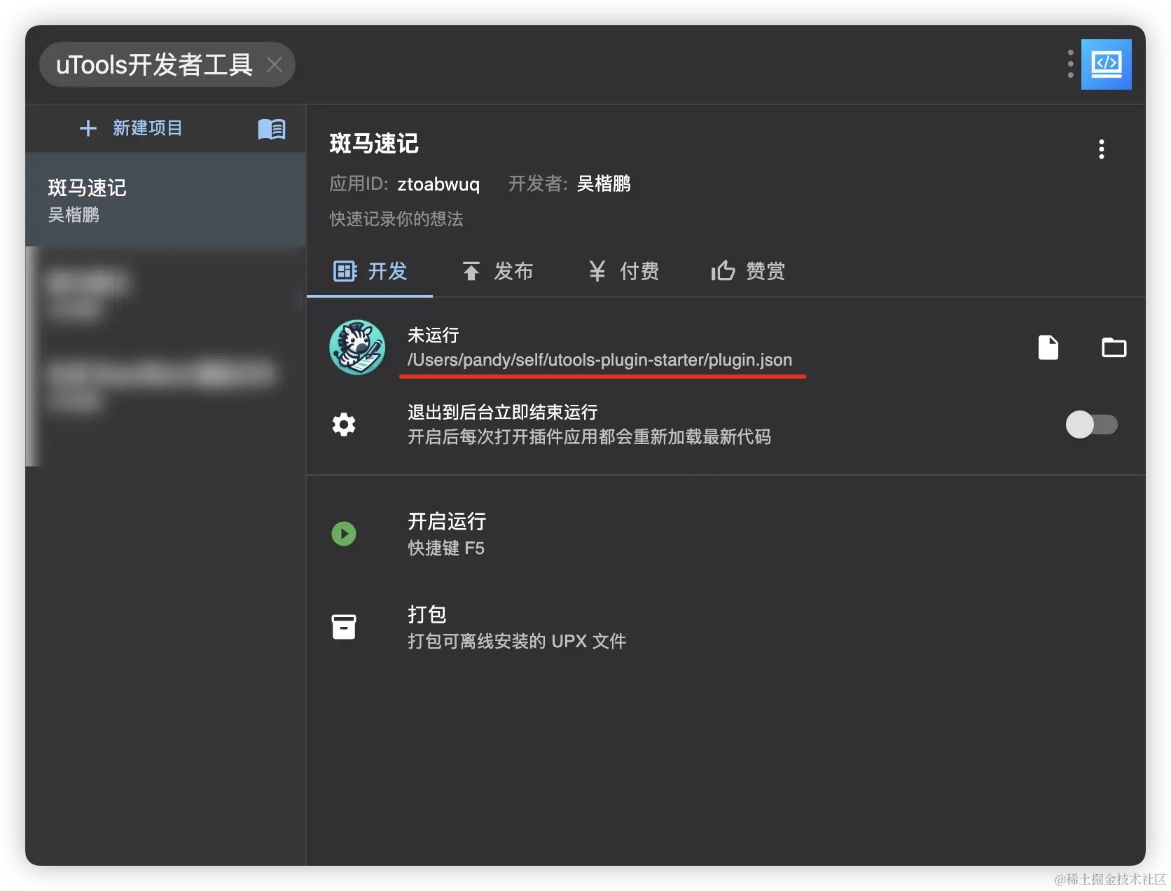Open the plugin folder icon
Screen dimensions: 1171x891
pos(1114,347)
